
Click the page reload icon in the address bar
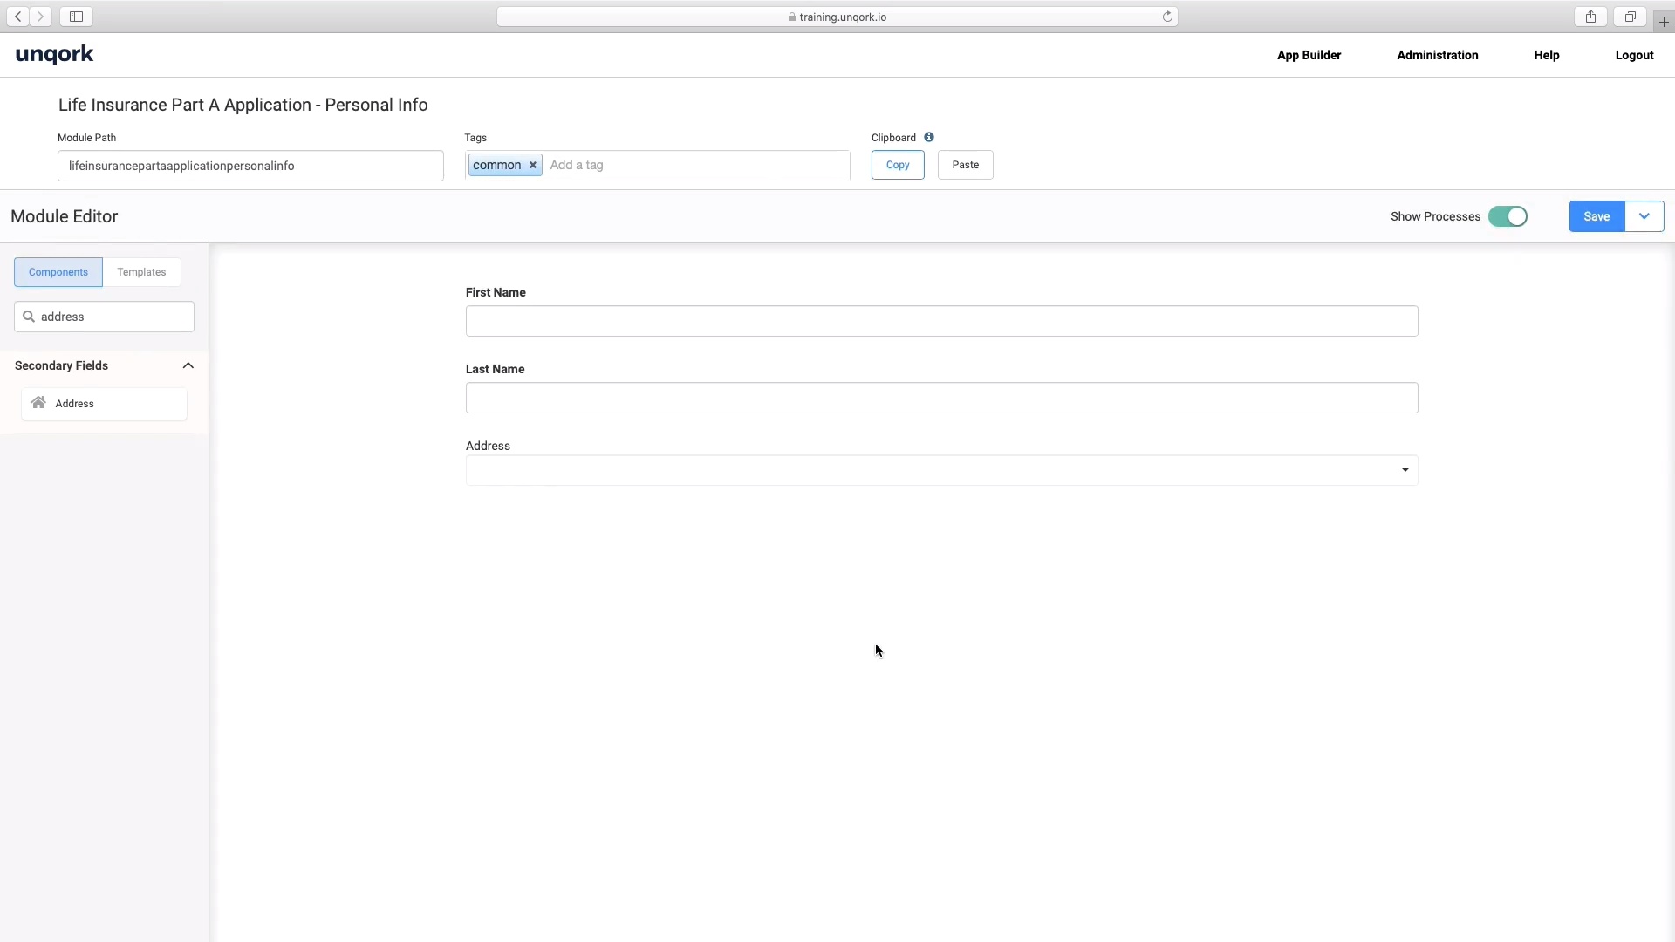pyautogui.click(x=1168, y=17)
